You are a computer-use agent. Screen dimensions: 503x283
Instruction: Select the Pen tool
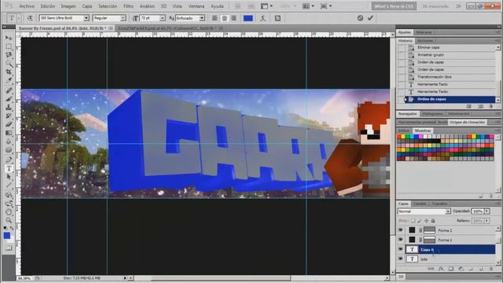tap(9, 160)
